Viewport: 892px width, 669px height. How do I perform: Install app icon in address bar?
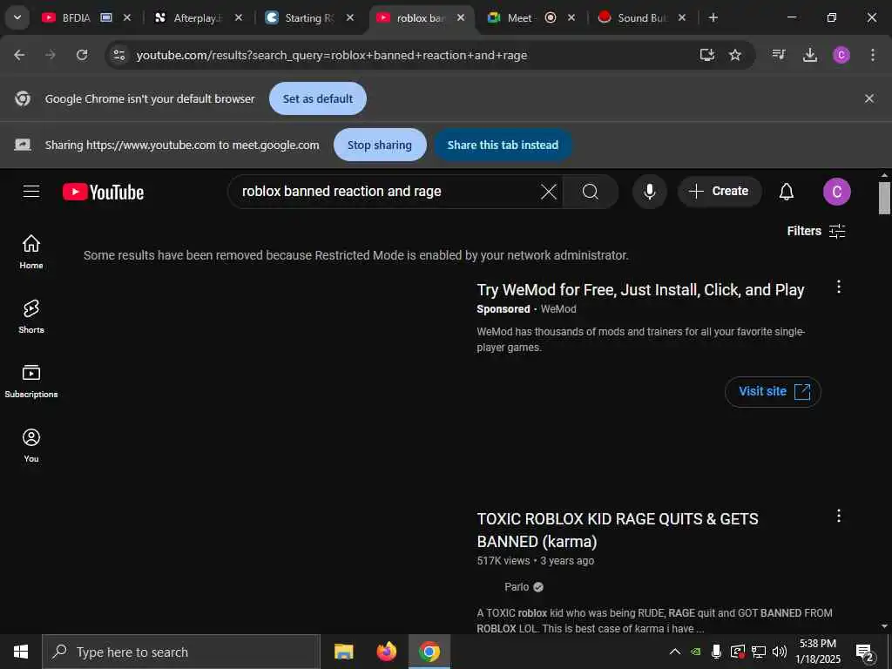click(707, 55)
